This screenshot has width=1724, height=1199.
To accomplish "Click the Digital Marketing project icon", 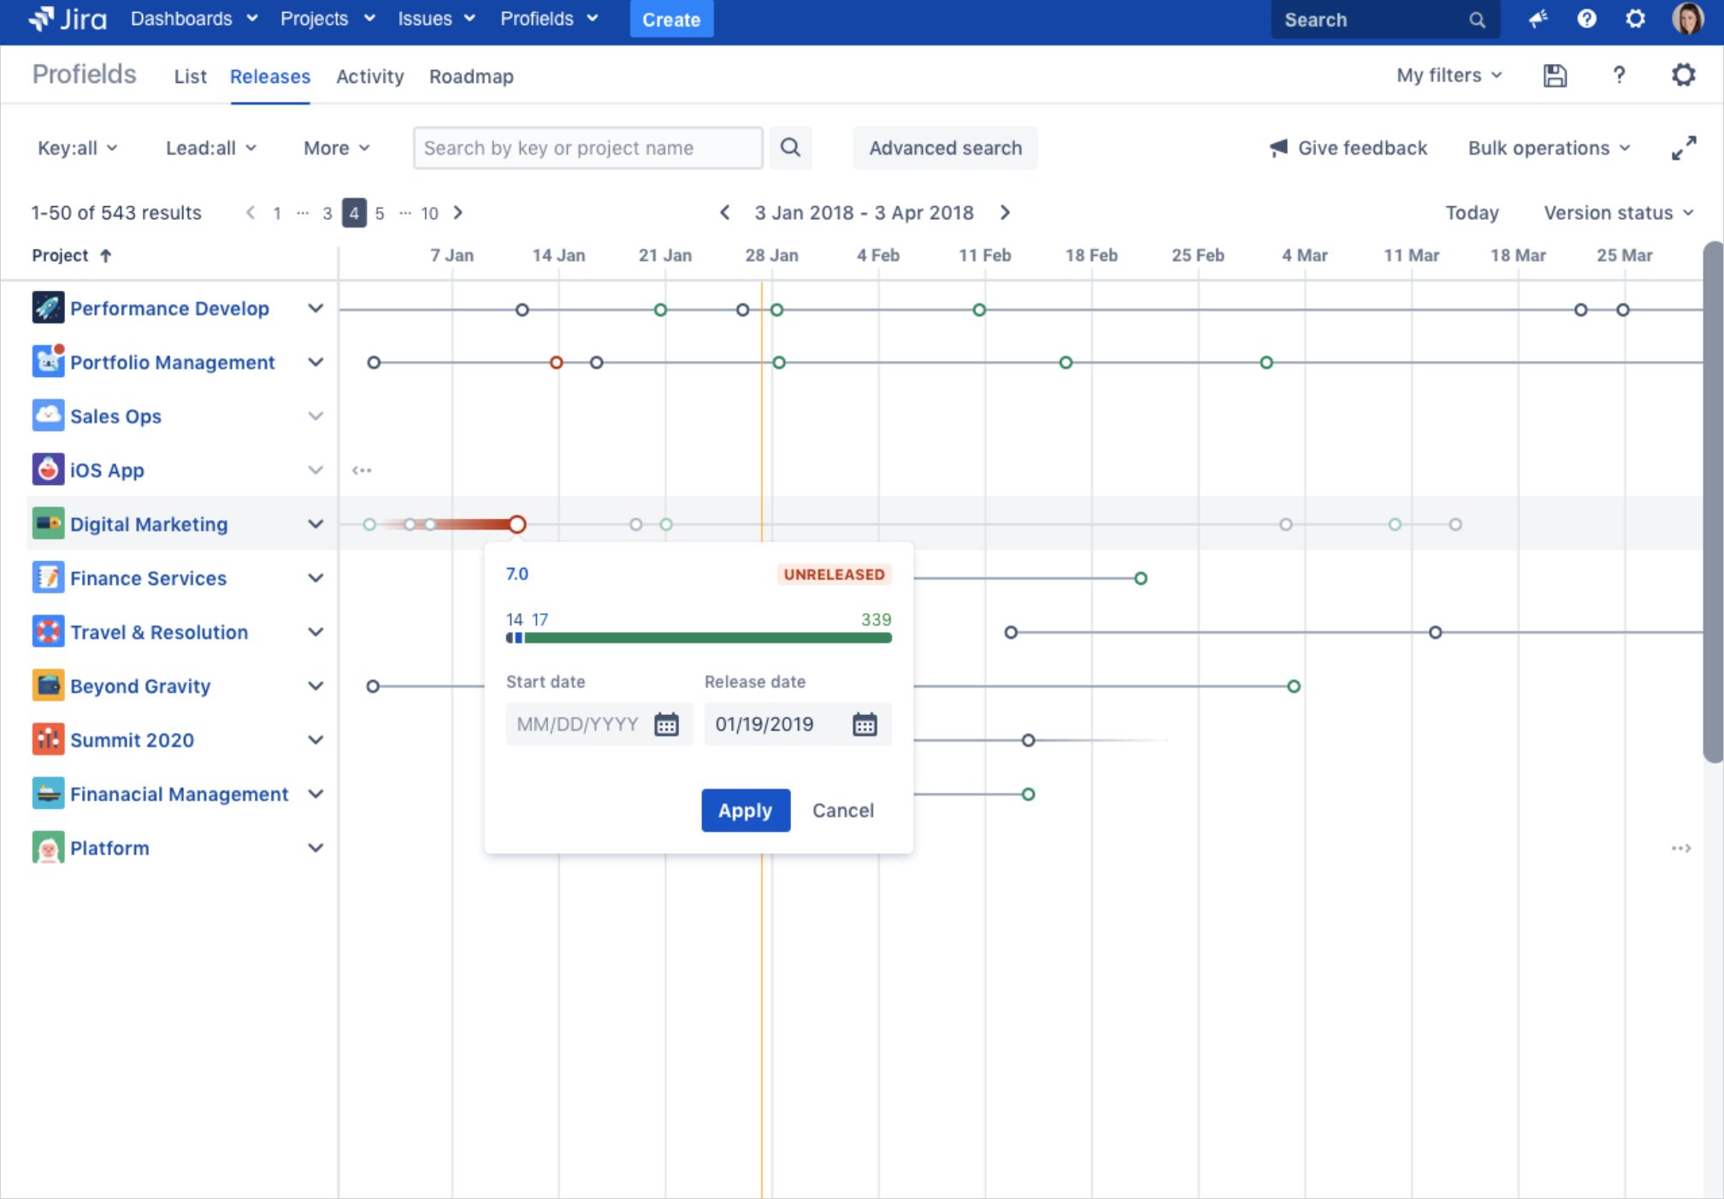I will click(x=48, y=523).
